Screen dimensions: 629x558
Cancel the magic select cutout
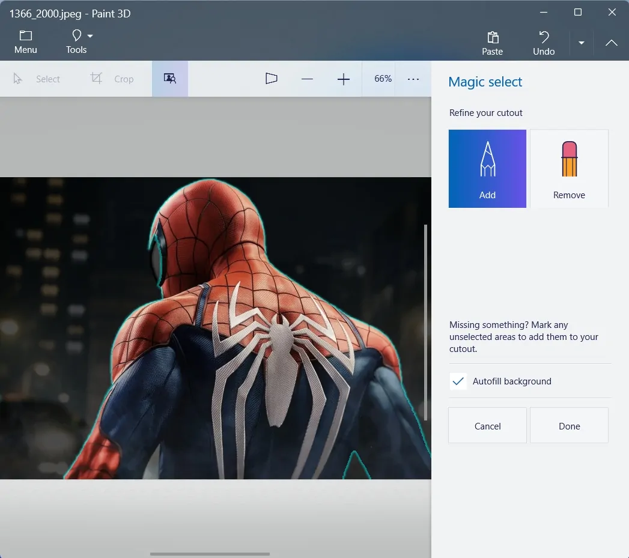click(x=487, y=426)
